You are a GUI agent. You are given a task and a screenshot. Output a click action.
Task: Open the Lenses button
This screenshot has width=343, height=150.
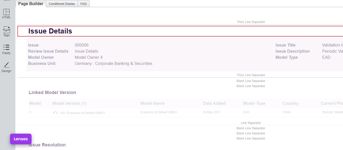21,139
